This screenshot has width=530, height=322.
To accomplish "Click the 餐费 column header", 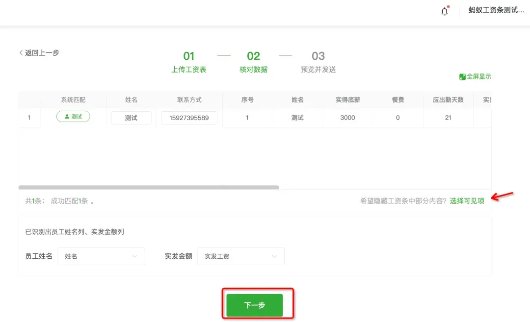I will pyautogui.click(x=398, y=99).
